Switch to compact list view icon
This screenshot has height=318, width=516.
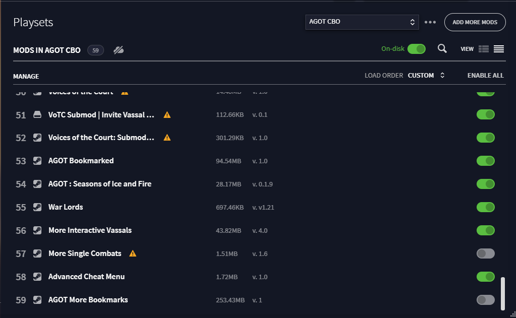[x=498, y=49]
